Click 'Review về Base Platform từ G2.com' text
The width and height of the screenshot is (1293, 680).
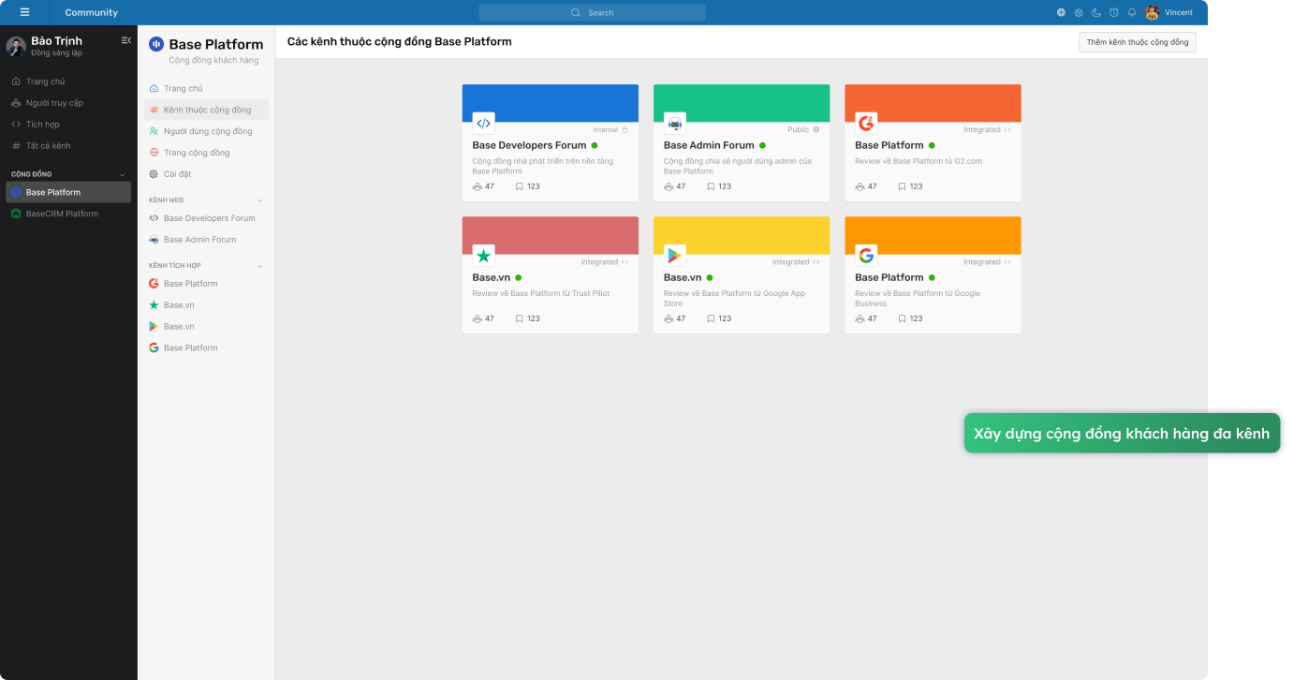(x=918, y=161)
